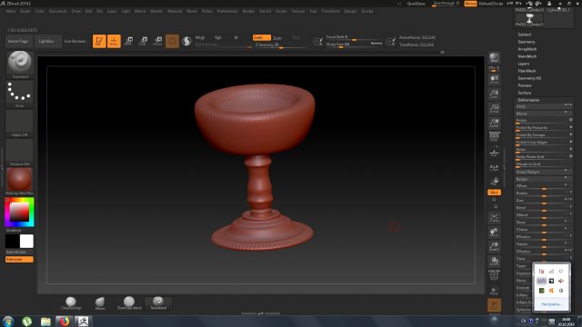
Task: Open the Document menu
Action: tap(57, 11)
